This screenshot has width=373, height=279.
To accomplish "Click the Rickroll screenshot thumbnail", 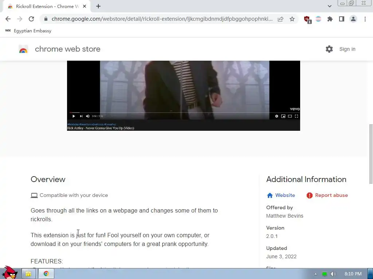I will 184,96.
